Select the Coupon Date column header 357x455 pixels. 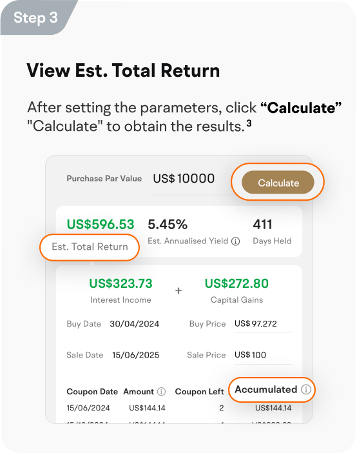pyautogui.click(x=92, y=392)
